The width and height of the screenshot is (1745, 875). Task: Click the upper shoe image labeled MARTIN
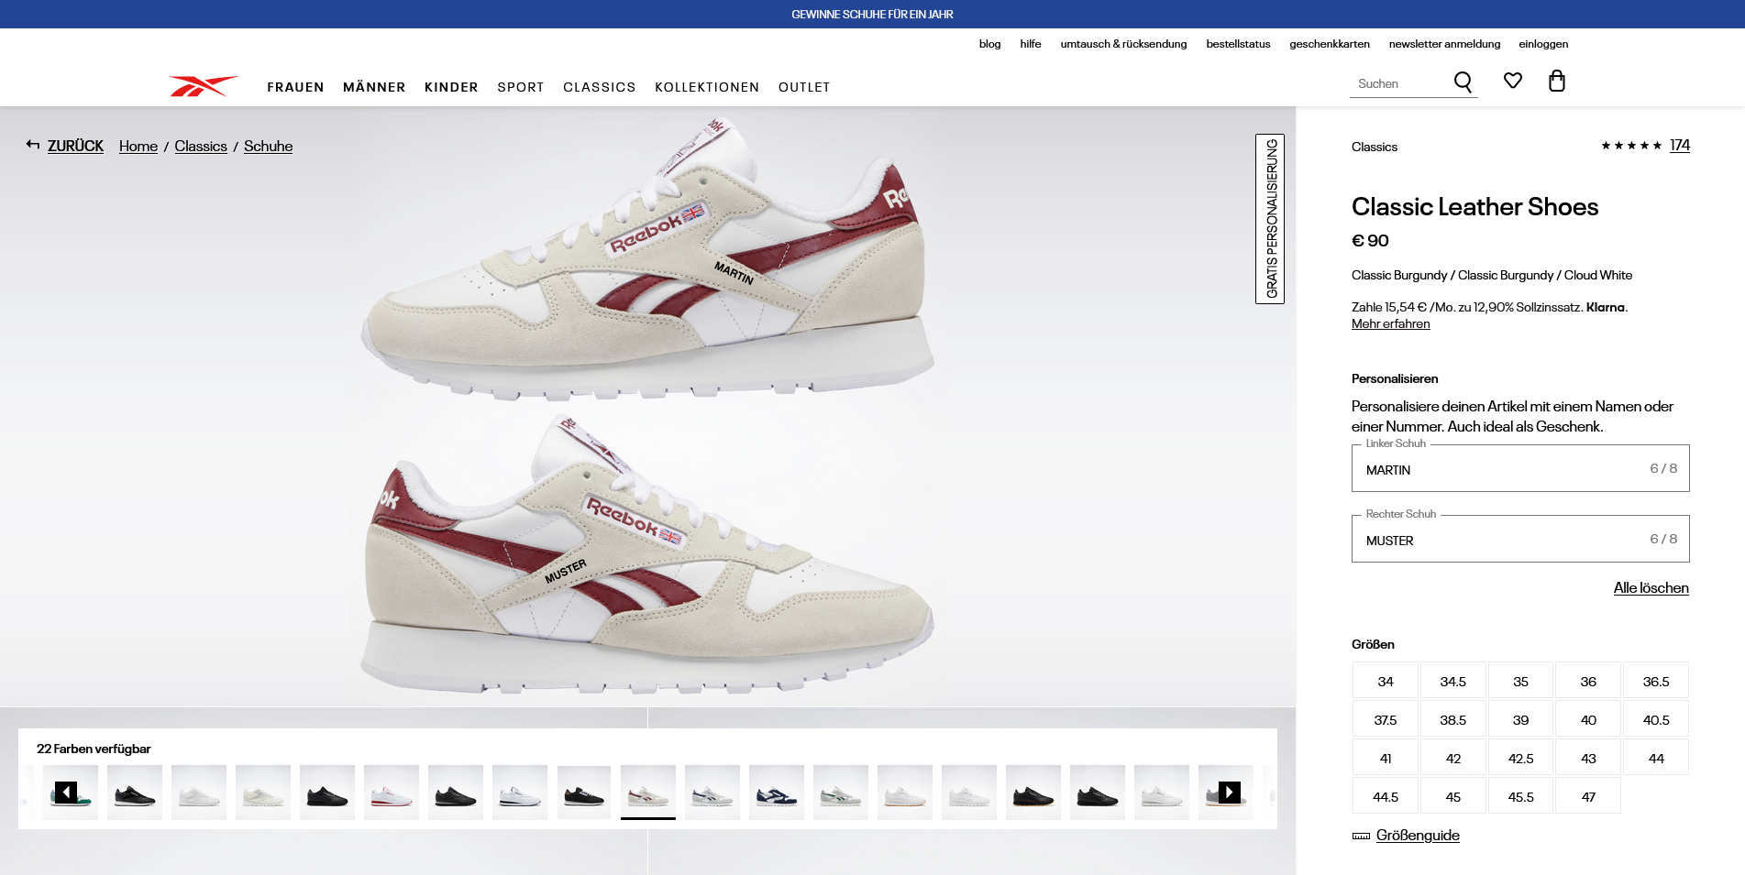point(647,257)
